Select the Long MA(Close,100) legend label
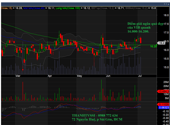 [68, 8]
